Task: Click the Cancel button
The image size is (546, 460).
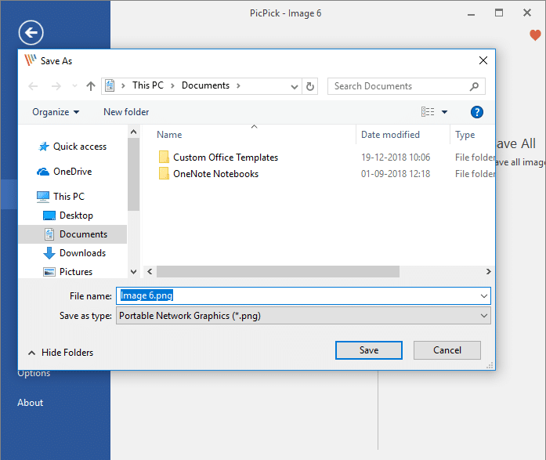Action: [447, 350]
